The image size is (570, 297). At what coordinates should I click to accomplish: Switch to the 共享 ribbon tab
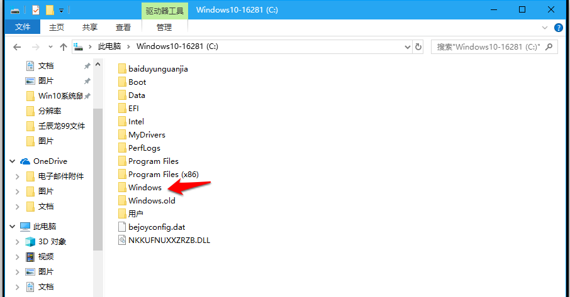point(90,27)
